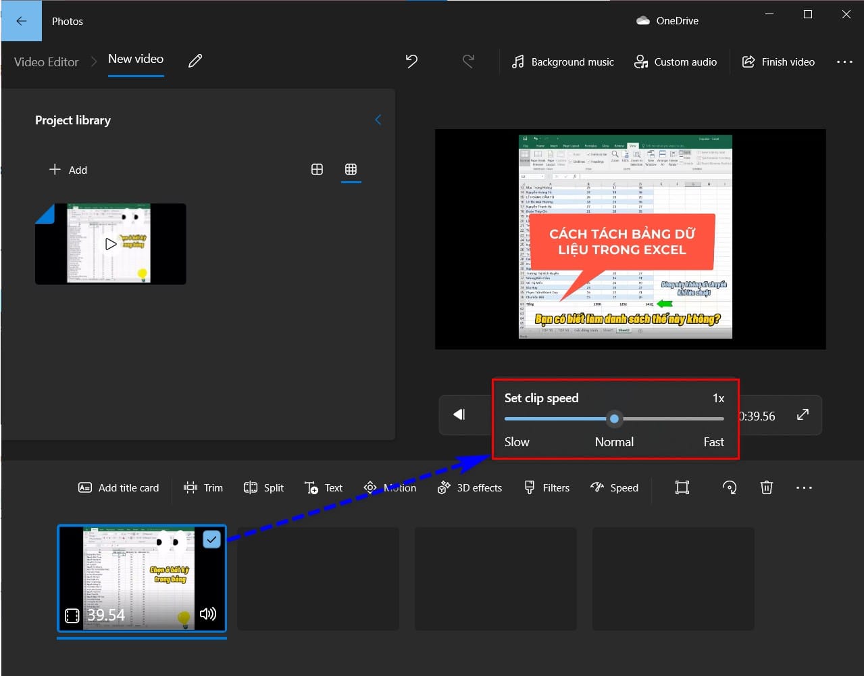This screenshot has height=676, width=864.
Task: Delete the clip using trash icon
Action: 766,487
